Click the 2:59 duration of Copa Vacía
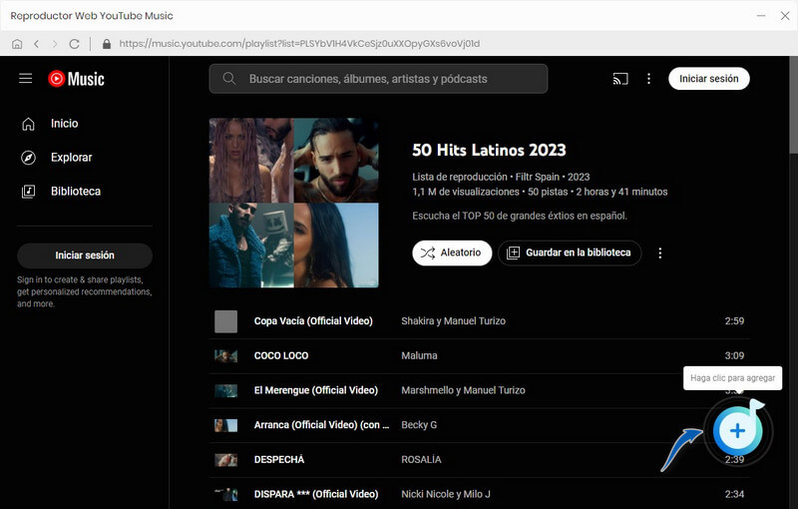Screen dimensions: 798x509 click(734, 321)
